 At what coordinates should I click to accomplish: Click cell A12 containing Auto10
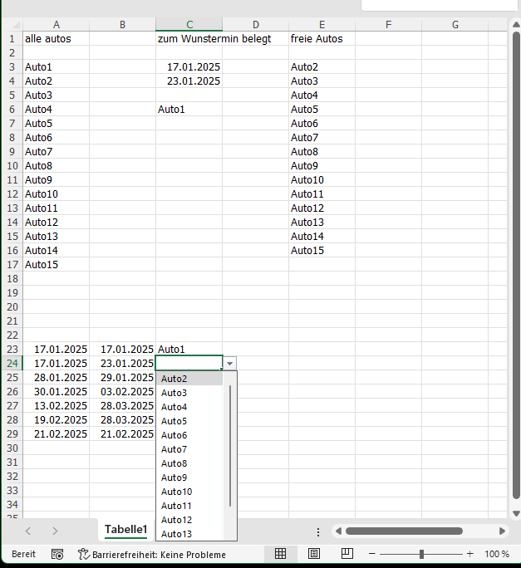(57, 194)
